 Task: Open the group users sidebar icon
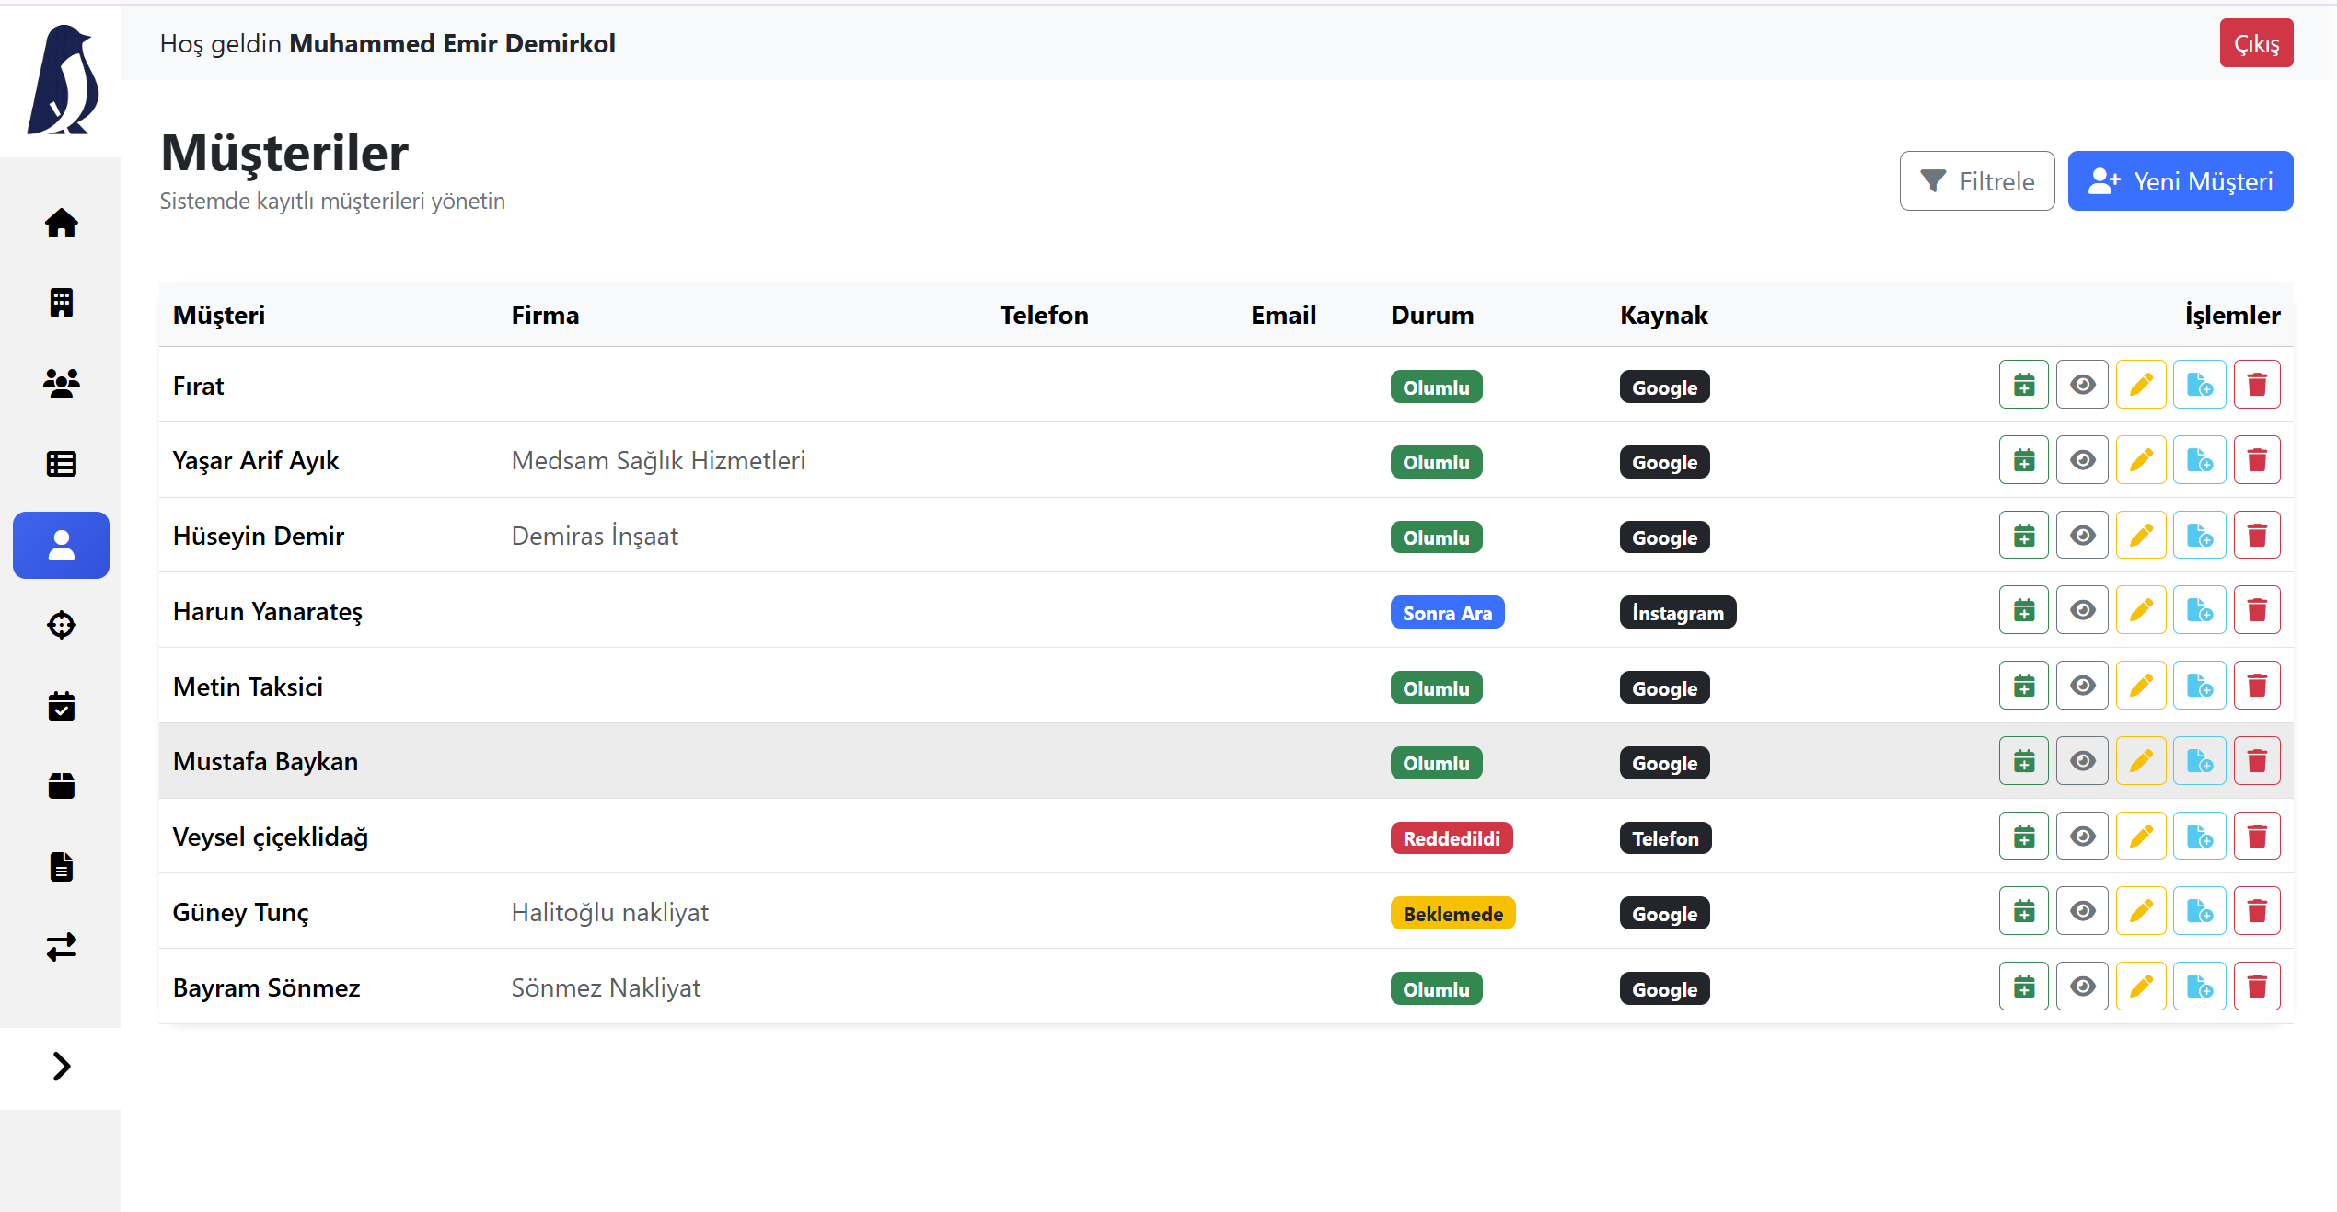[x=61, y=383]
